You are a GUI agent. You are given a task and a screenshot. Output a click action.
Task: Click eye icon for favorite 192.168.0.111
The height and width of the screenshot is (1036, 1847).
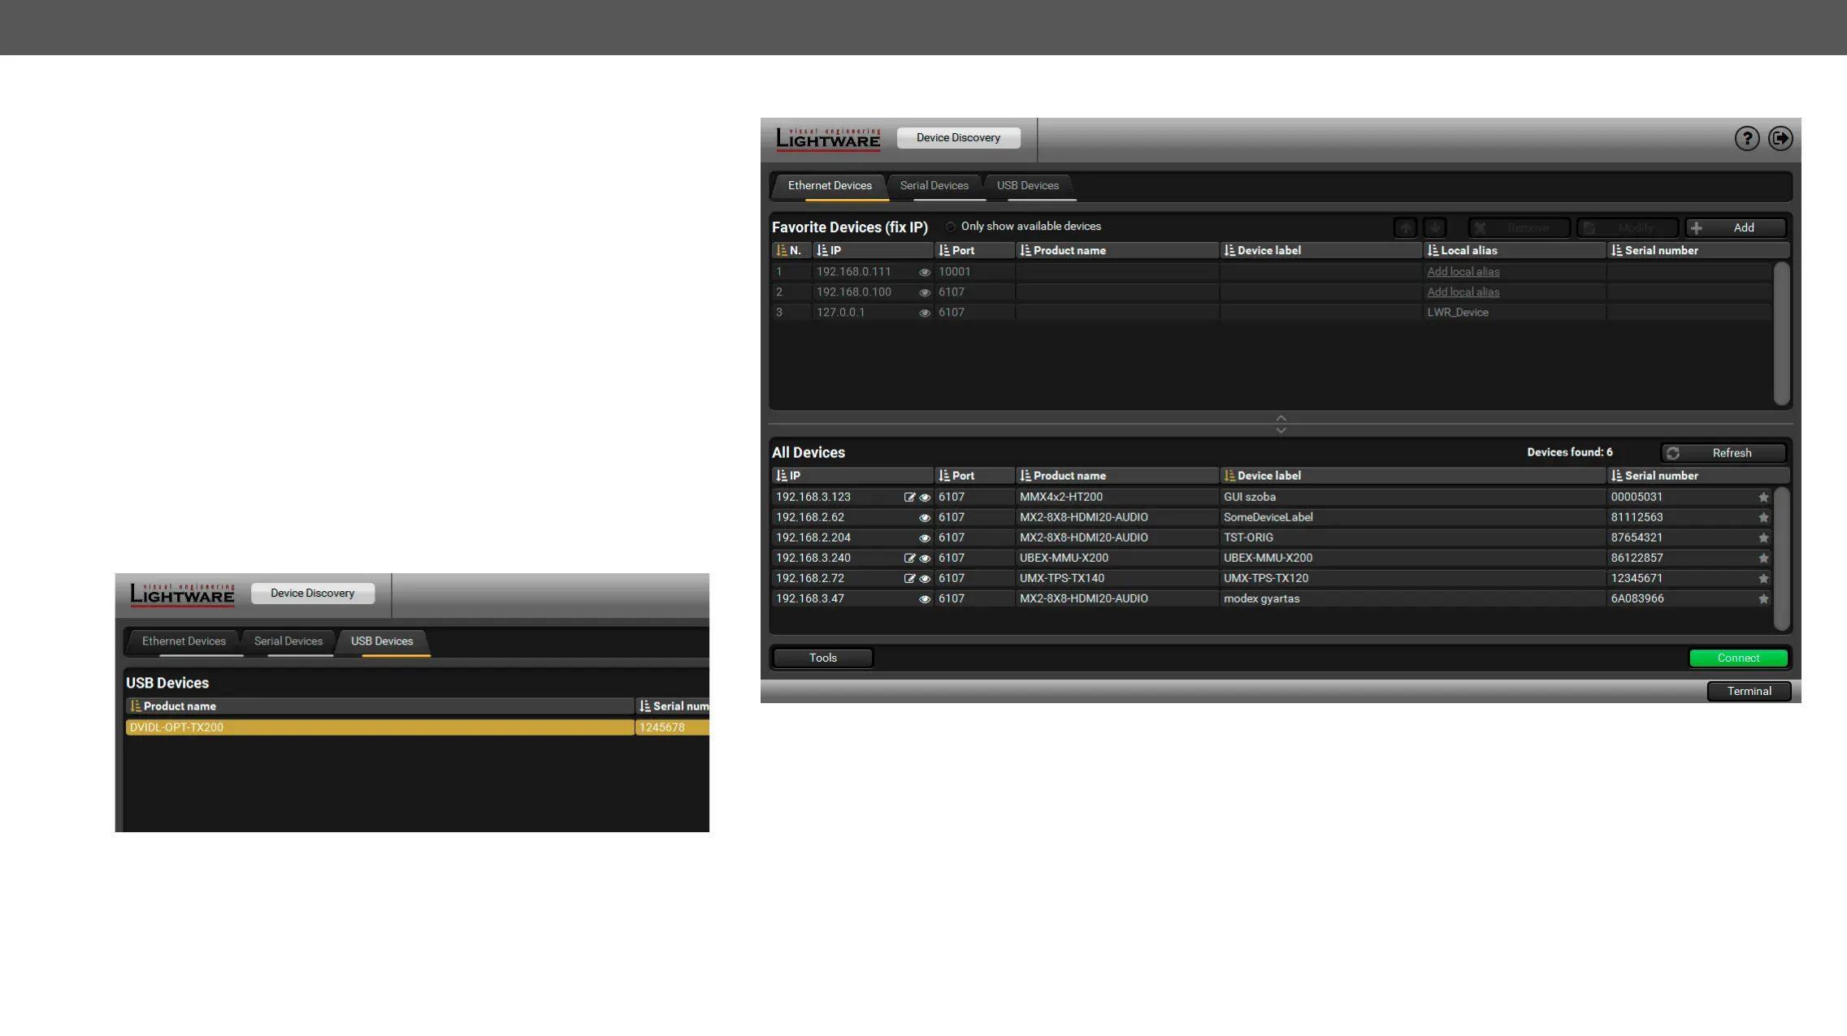pyautogui.click(x=925, y=272)
